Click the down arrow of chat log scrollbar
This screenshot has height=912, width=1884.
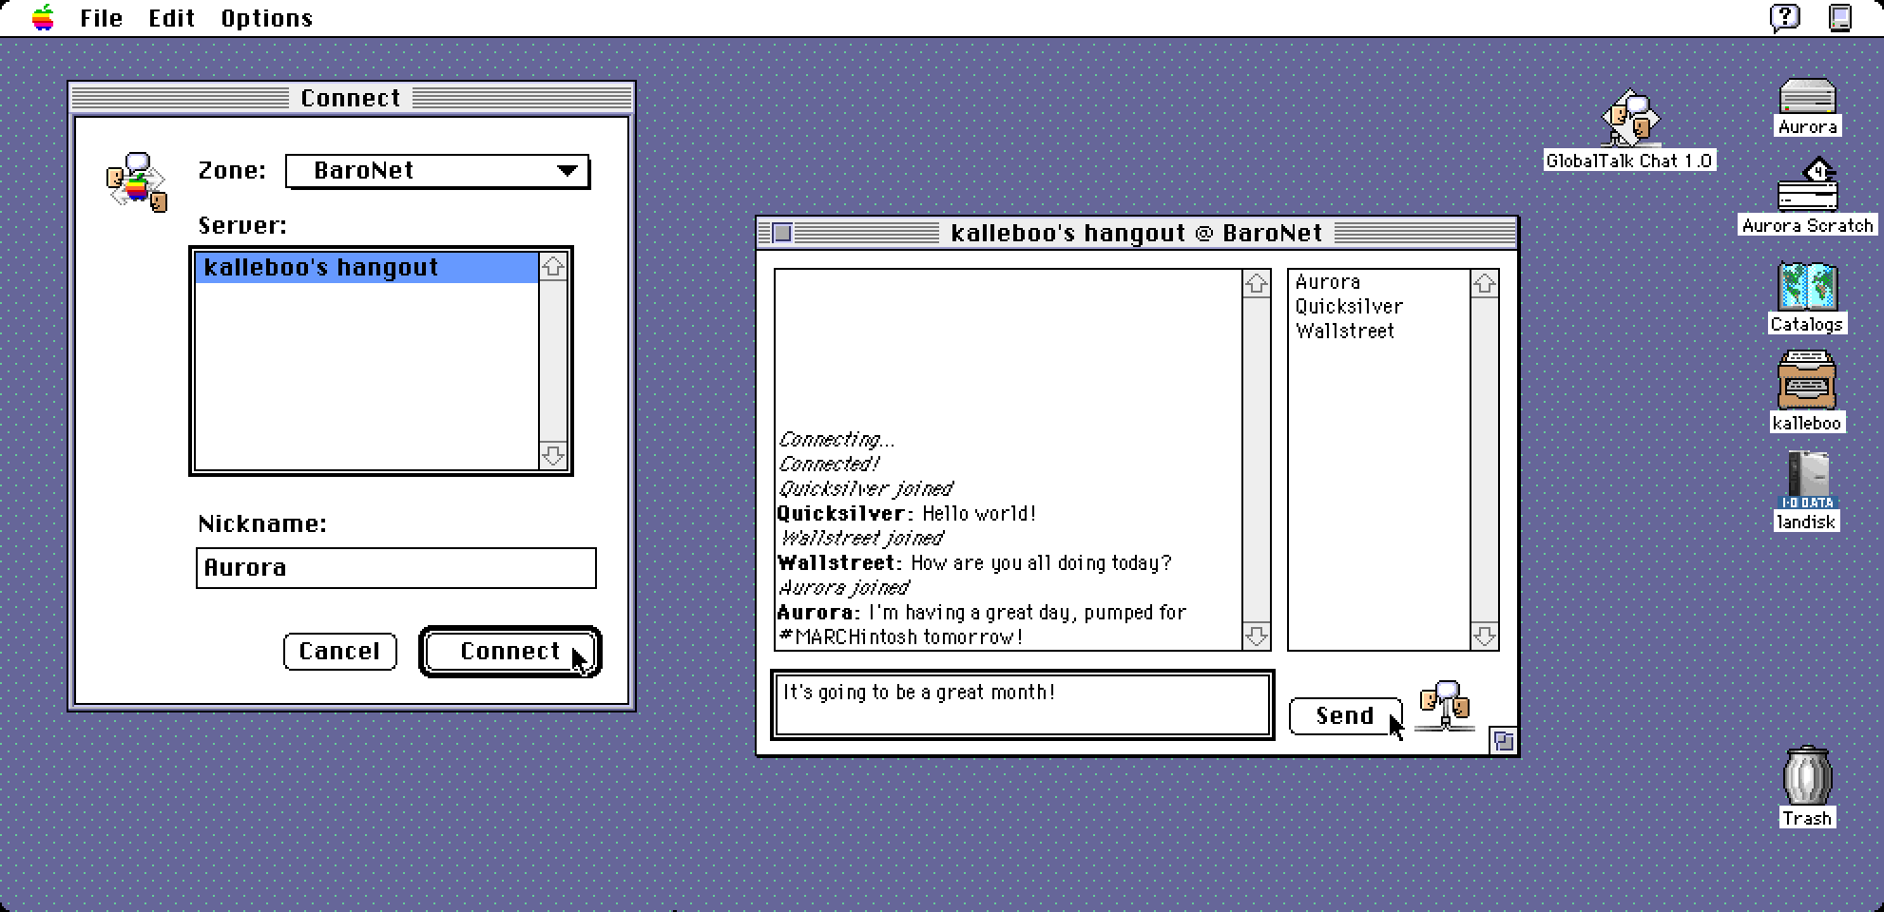(1256, 636)
